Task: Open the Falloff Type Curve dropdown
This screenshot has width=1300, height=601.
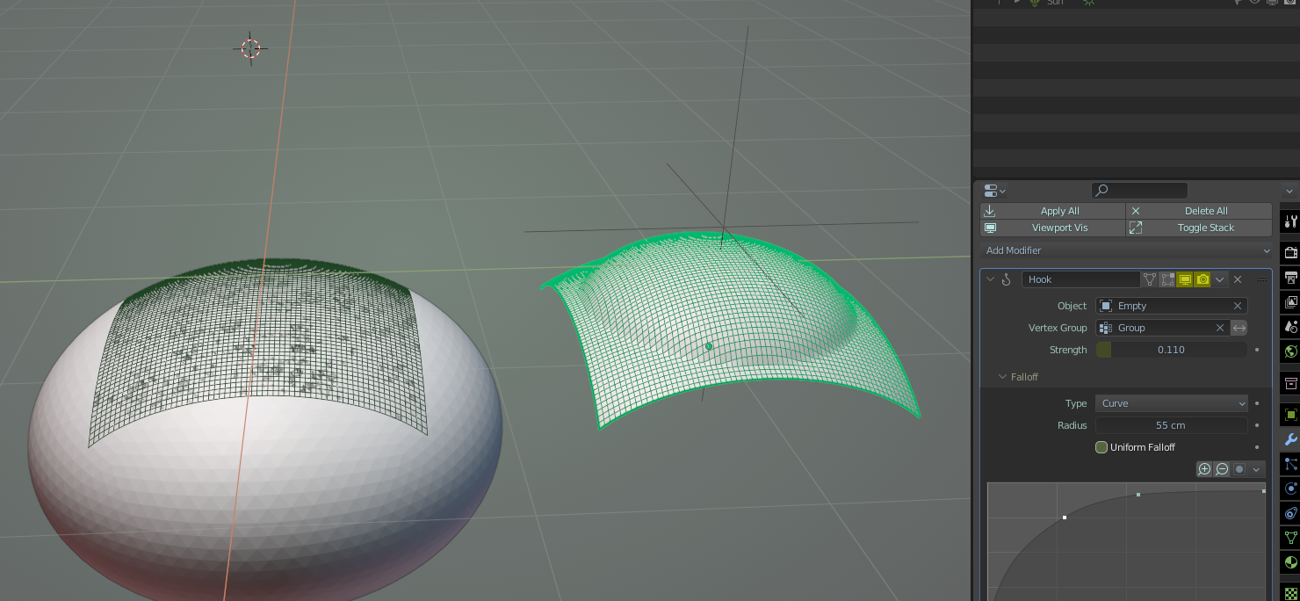Action: click(1171, 403)
